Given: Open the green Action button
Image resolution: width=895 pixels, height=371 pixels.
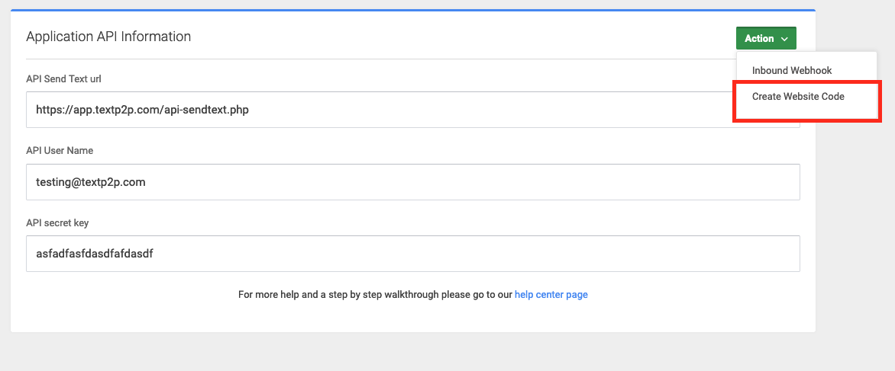Looking at the screenshot, I should click(x=766, y=39).
